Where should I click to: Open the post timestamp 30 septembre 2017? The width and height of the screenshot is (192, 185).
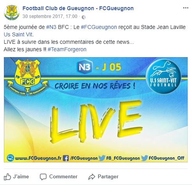click(x=50, y=16)
